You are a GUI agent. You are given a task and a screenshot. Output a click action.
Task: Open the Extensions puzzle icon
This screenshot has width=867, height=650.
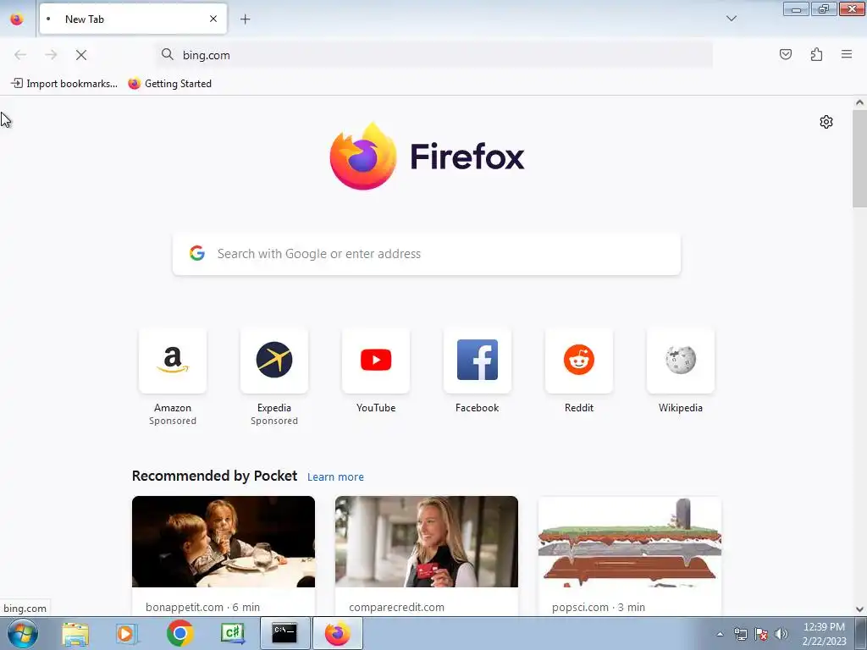click(x=816, y=54)
